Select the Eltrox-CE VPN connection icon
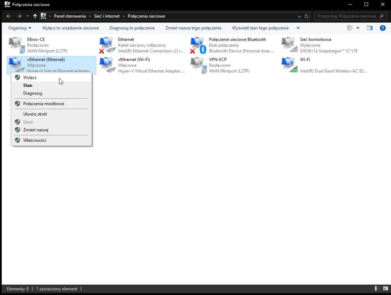The height and width of the screenshot is (295, 391). tap(16, 45)
